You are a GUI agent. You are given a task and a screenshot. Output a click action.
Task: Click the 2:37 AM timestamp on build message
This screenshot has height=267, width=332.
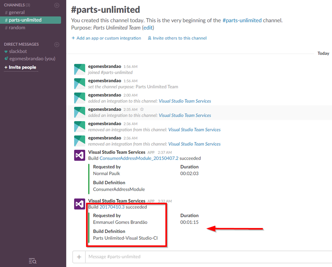[x=165, y=153]
